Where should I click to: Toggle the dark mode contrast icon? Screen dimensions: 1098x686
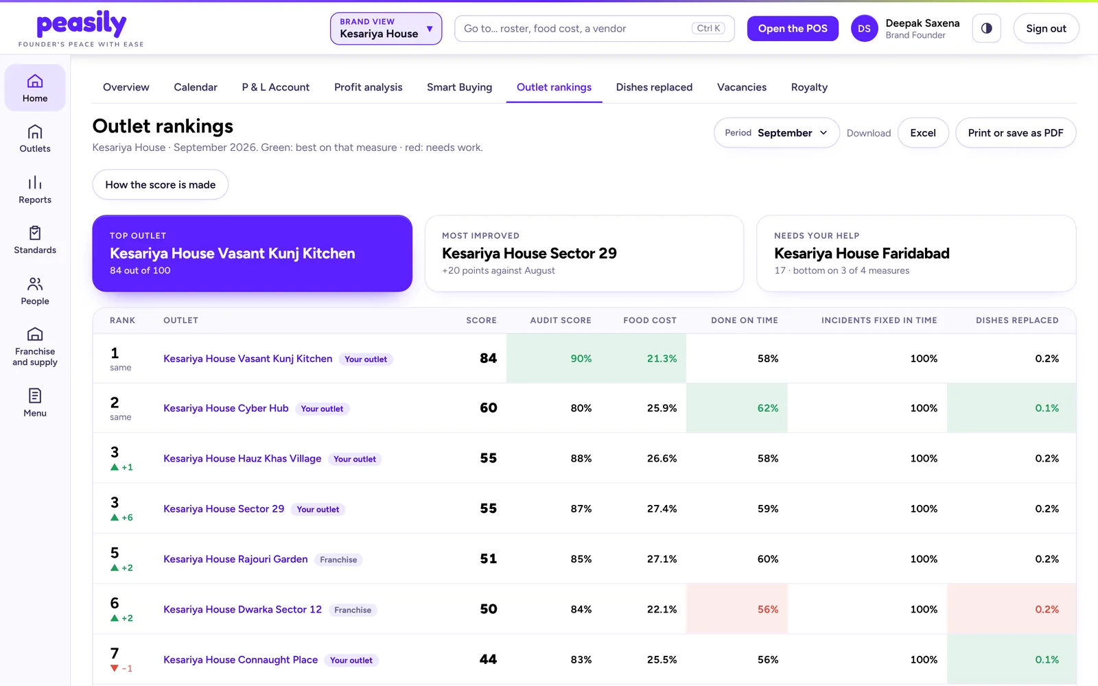pyautogui.click(x=986, y=29)
